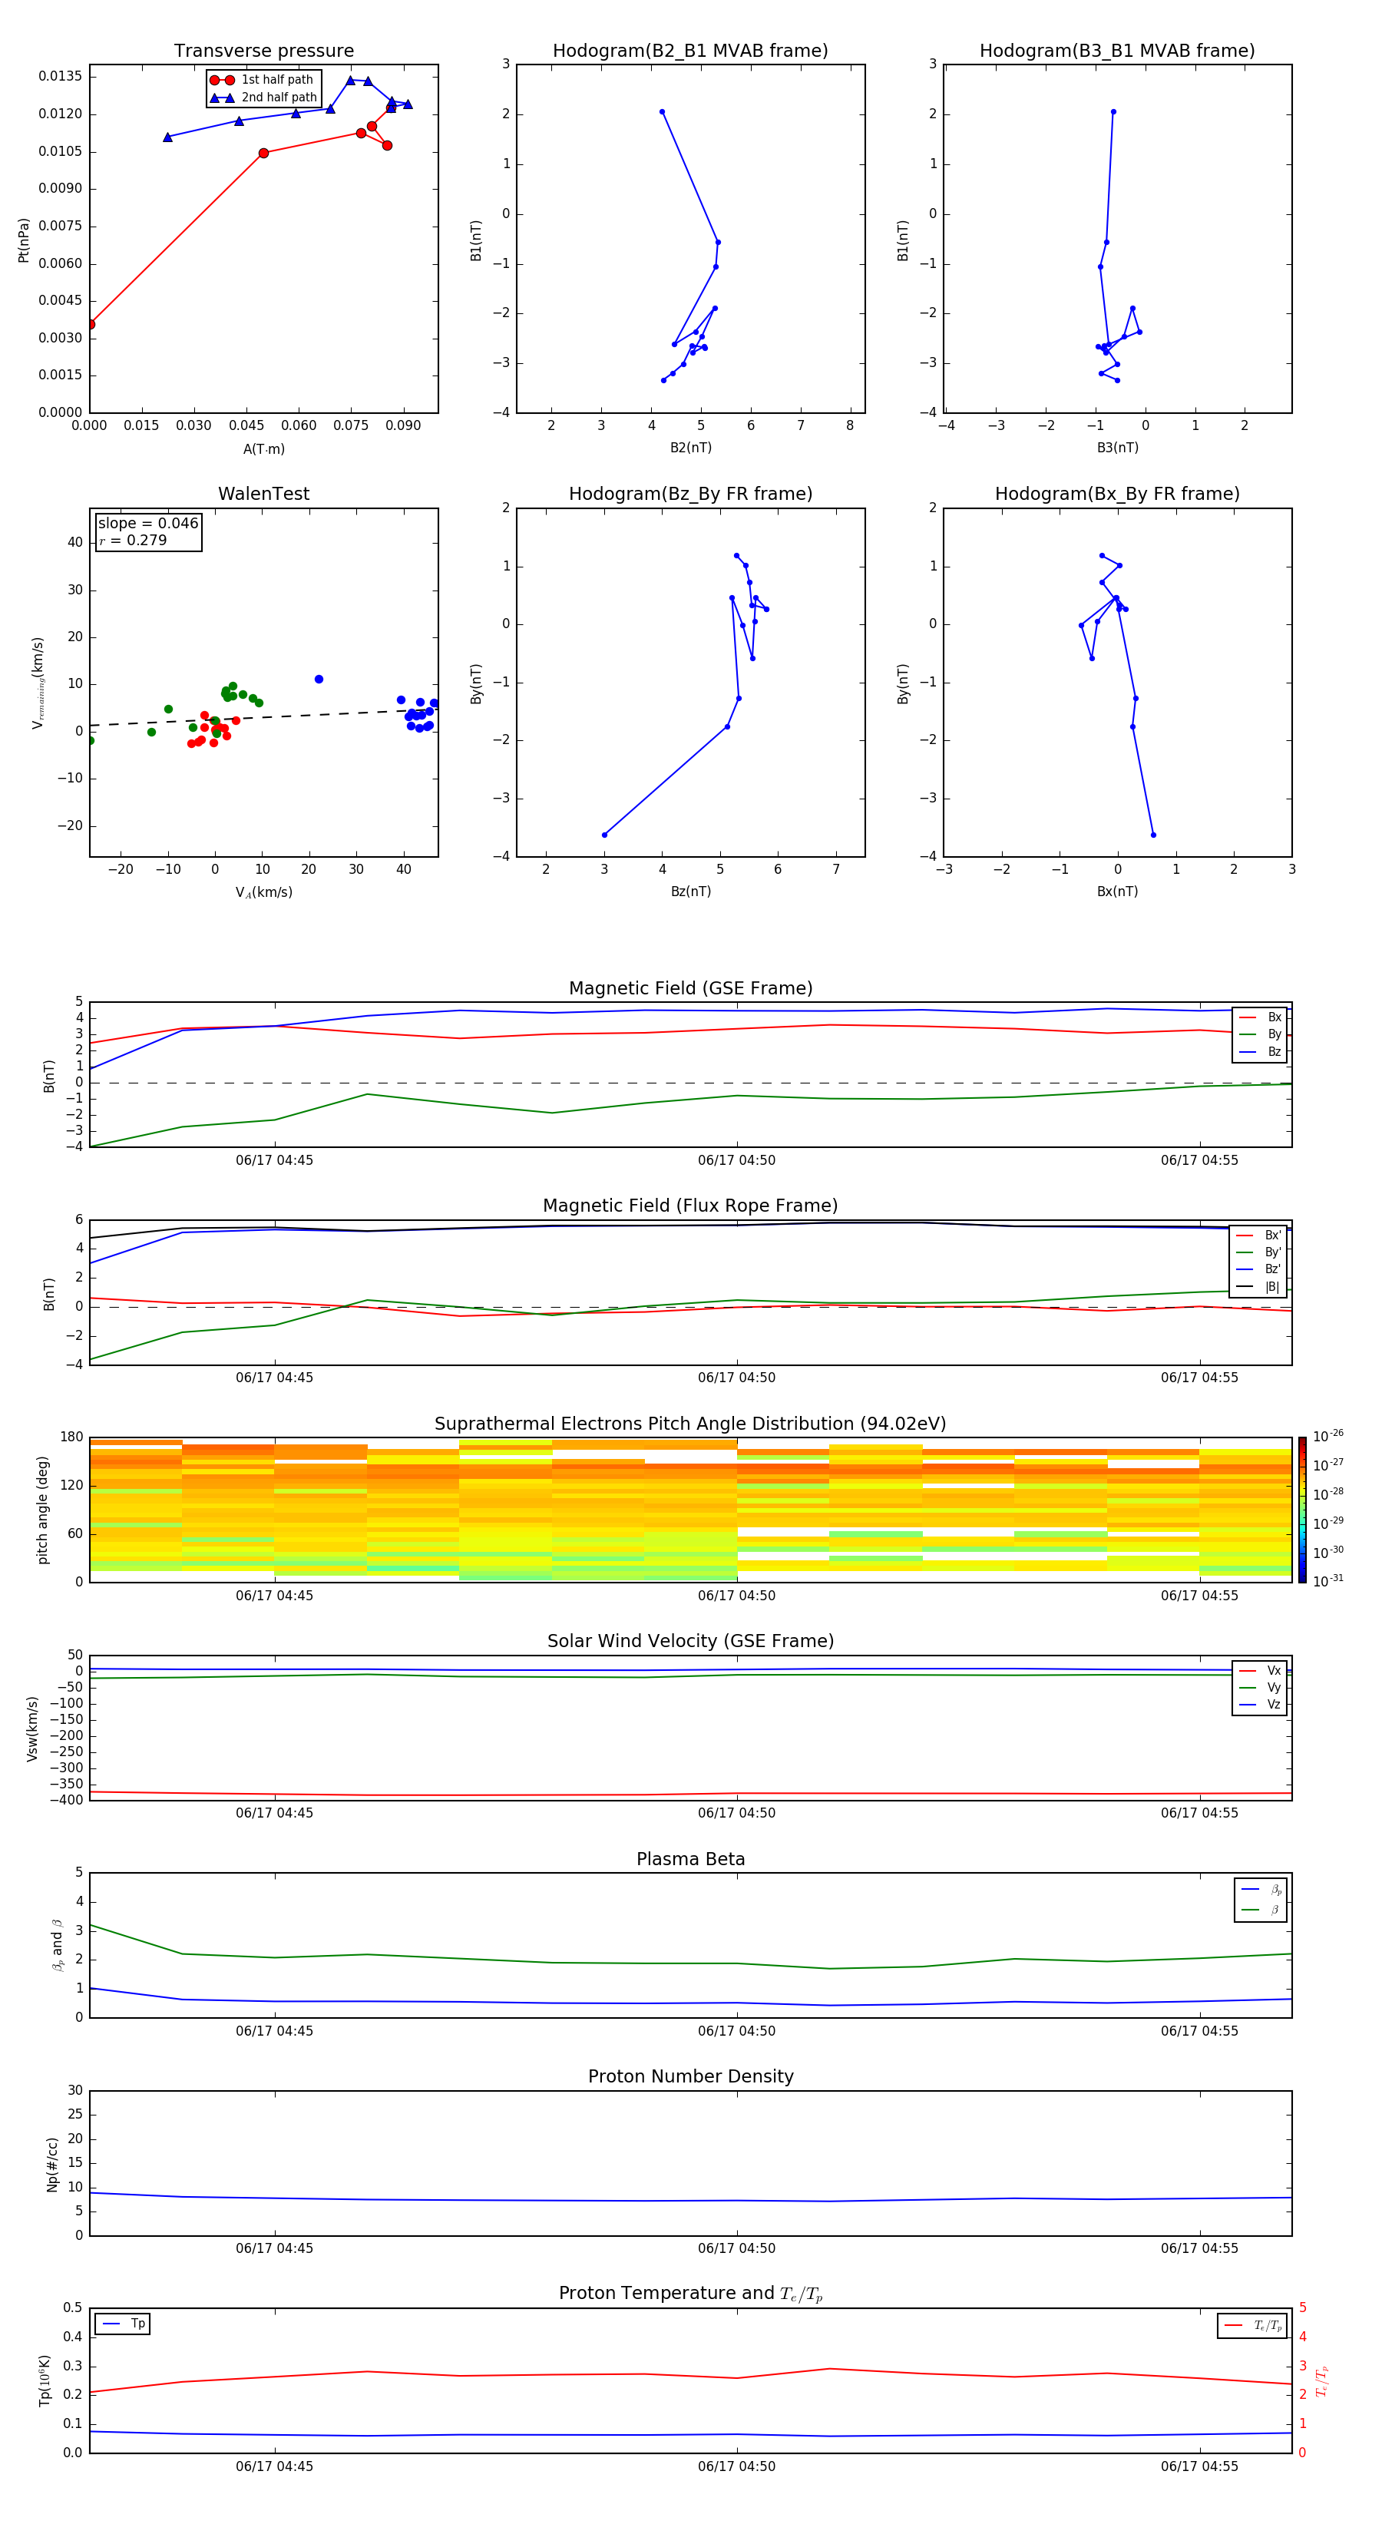
Task: Click the Vx legend entry
Action: [1261, 1670]
